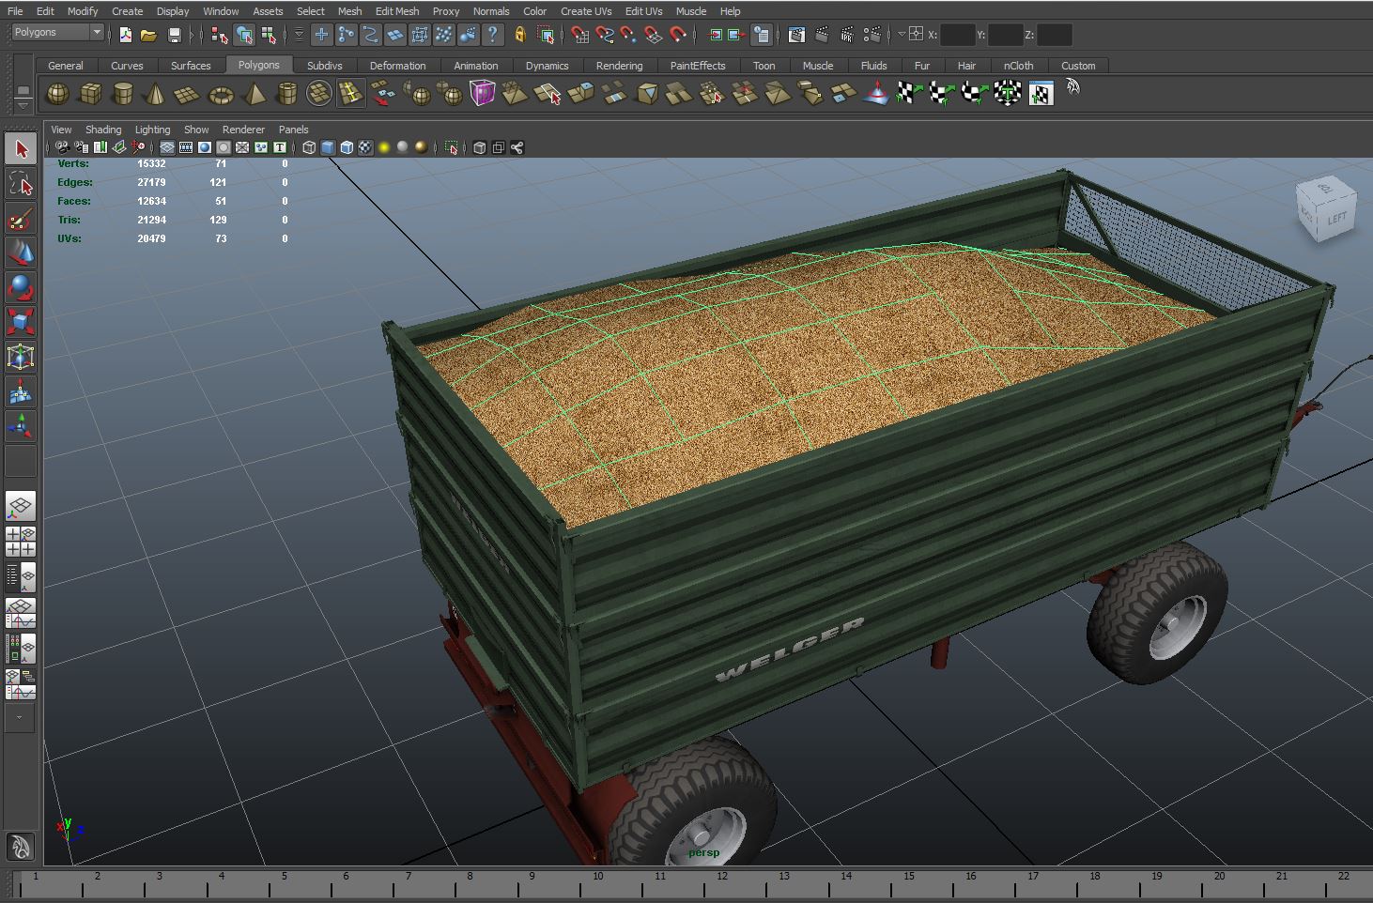Image resolution: width=1373 pixels, height=903 pixels.
Task: Select the Select Tool arrow in toolbox
Action: pos(21,149)
